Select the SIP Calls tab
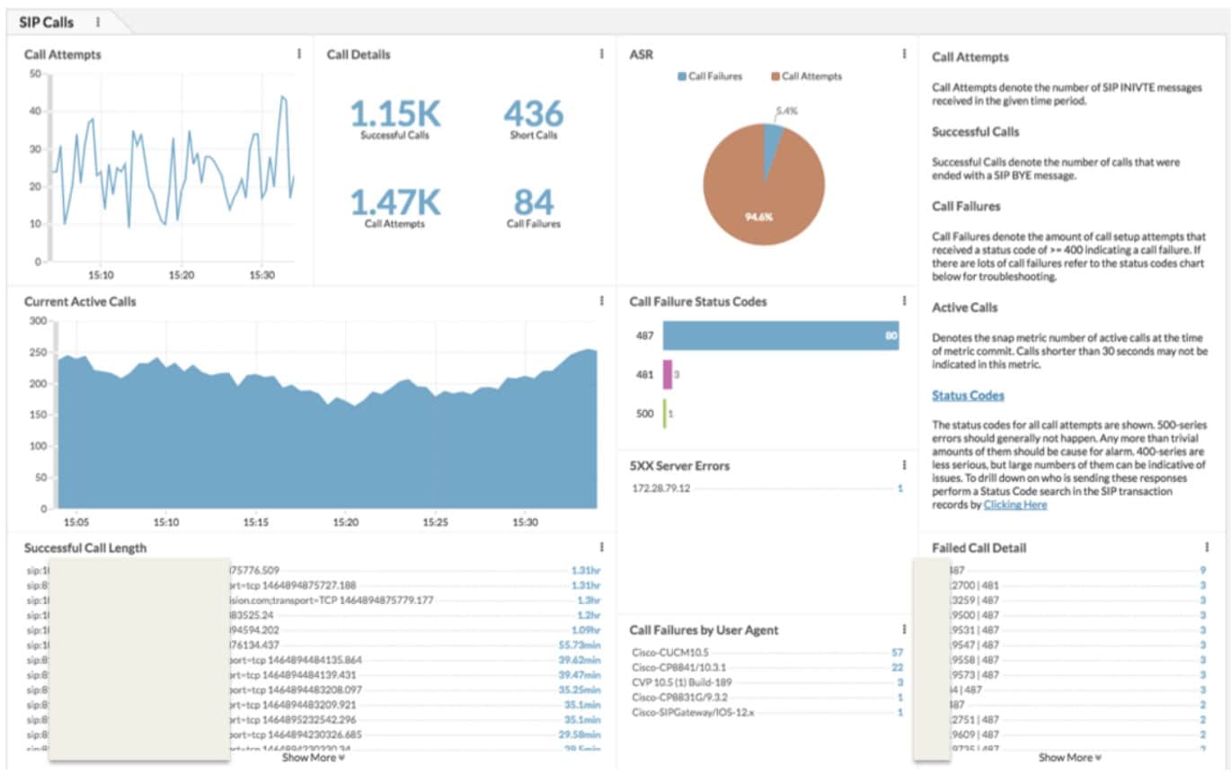 click(47, 22)
